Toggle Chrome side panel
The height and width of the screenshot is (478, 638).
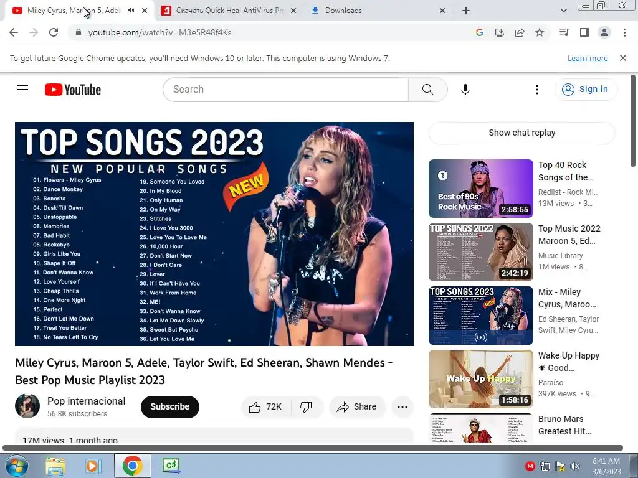click(x=584, y=32)
